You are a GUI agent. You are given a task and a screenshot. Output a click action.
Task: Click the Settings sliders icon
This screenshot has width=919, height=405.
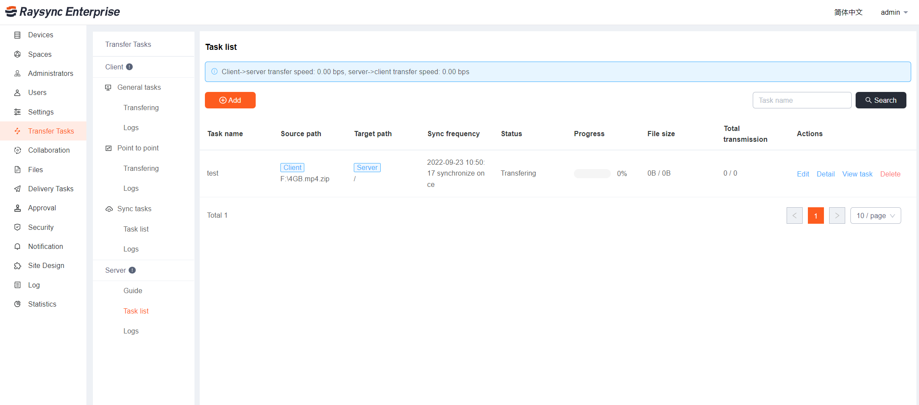[x=17, y=112]
